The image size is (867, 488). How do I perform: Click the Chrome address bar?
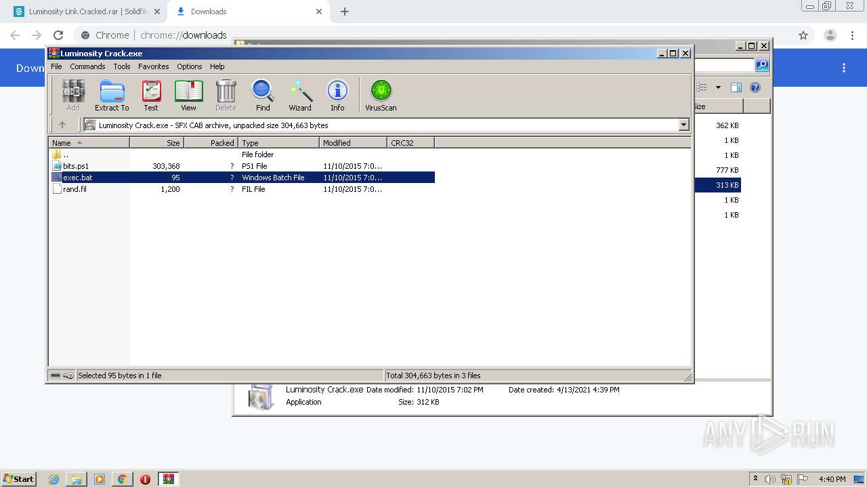(433, 35)
